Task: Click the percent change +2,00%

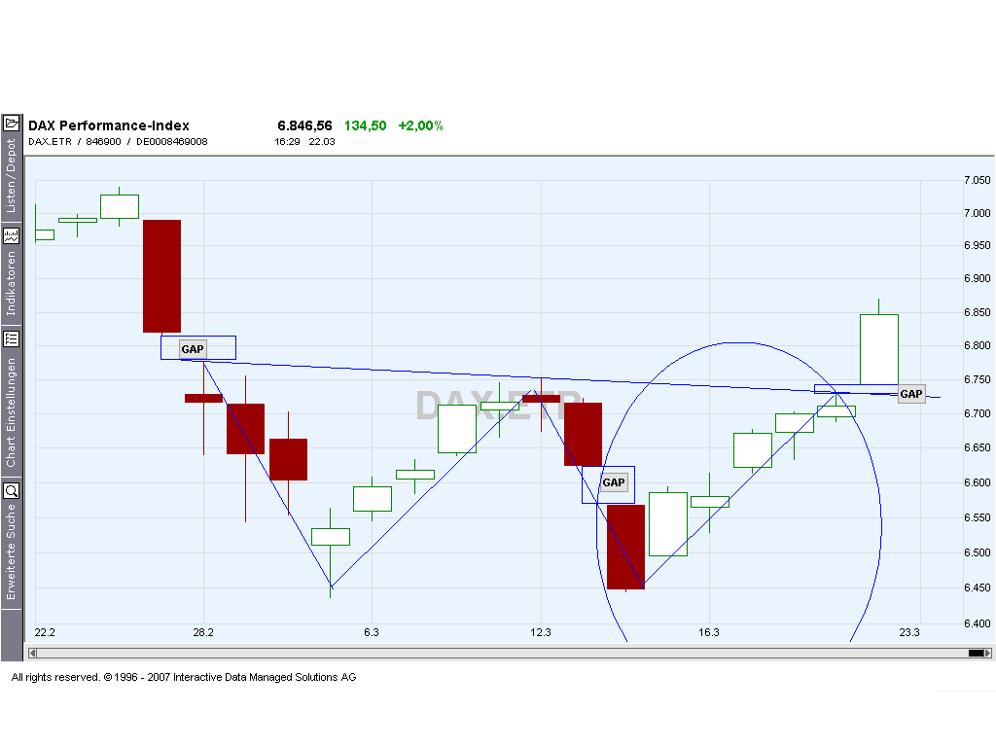Action: coord(420,125)
